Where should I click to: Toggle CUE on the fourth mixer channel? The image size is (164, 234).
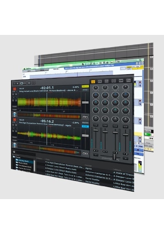125,127
